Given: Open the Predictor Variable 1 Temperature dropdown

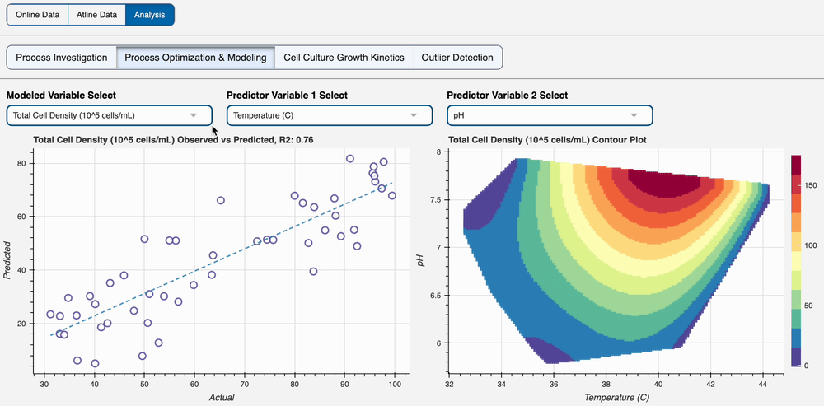Looking at the screenshot, I should click(328, 115).
